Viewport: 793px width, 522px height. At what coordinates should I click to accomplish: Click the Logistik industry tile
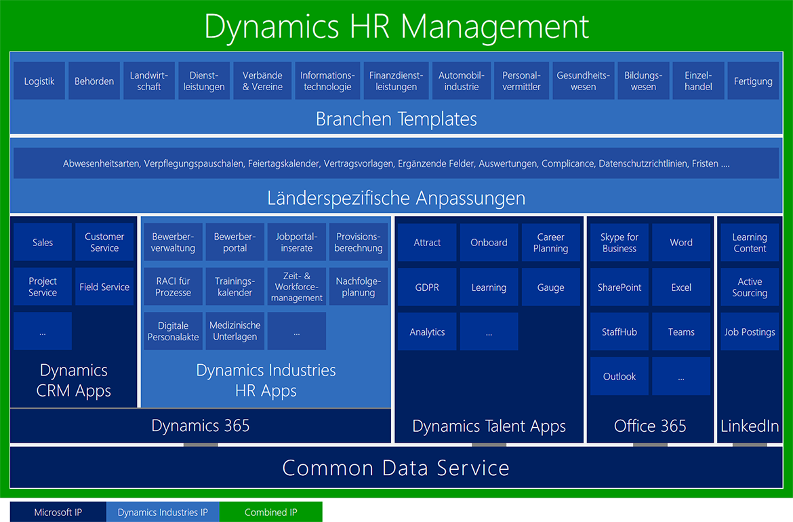(39, 81)
